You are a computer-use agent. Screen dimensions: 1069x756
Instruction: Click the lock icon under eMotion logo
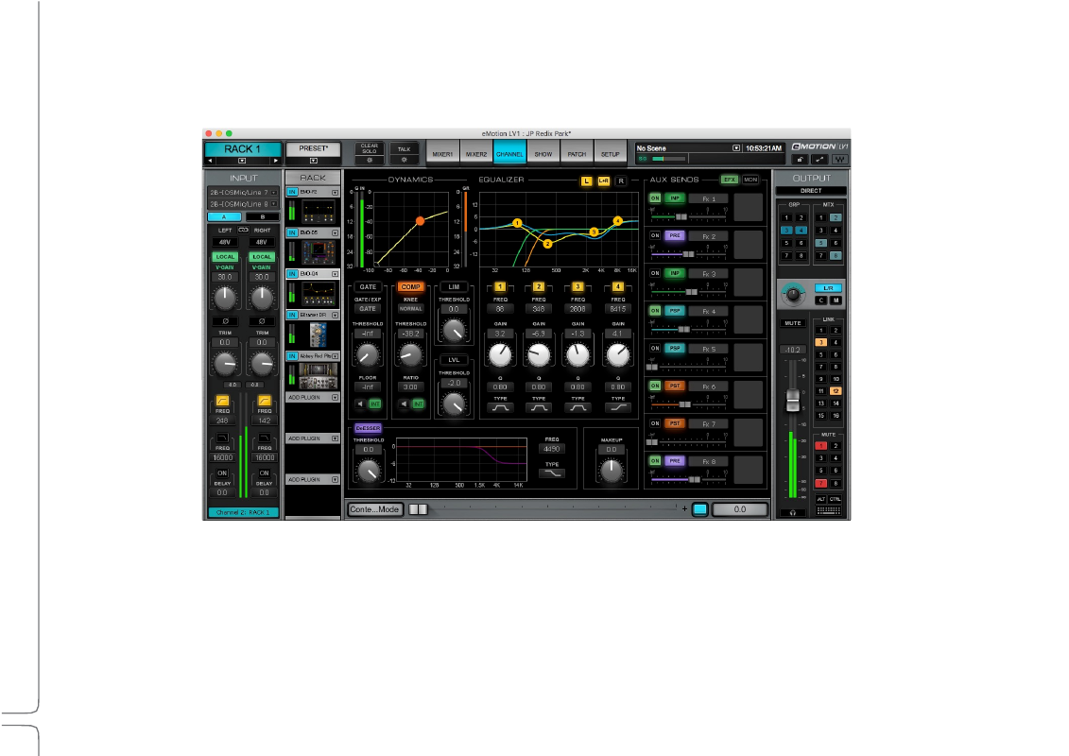coord(801,160)
